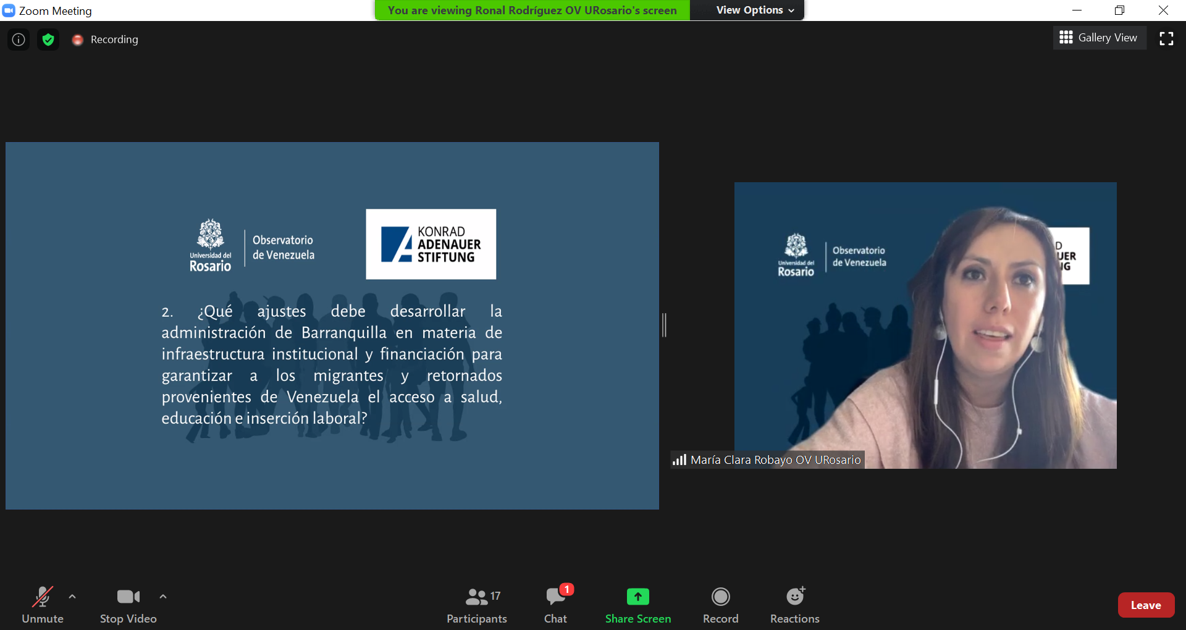
Task: Switch to Gallery View
Action: click(x=1099, y=38)
